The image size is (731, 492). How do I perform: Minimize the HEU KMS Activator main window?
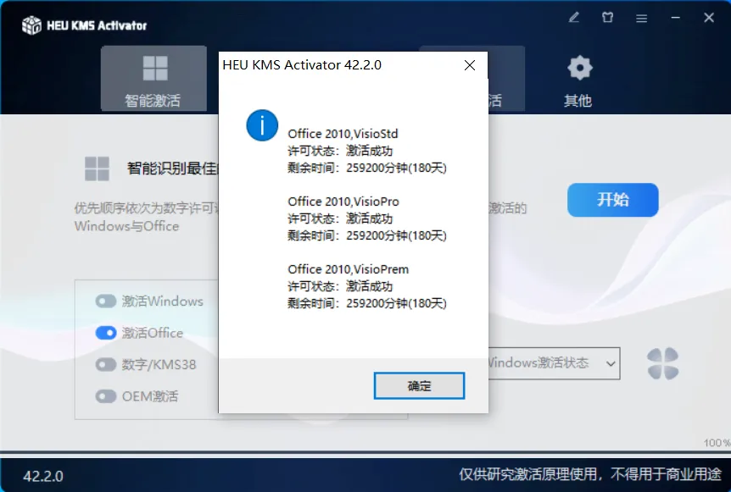coord(675,18)
